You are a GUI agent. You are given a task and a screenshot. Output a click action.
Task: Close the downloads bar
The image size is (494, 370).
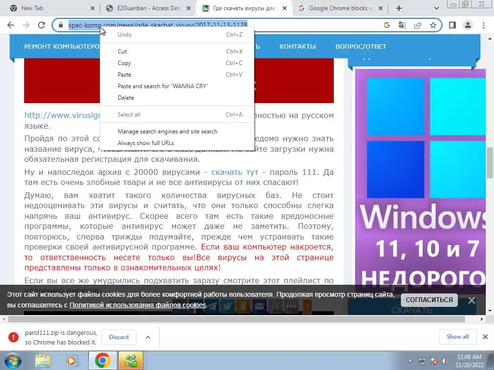tap(485, 337)
